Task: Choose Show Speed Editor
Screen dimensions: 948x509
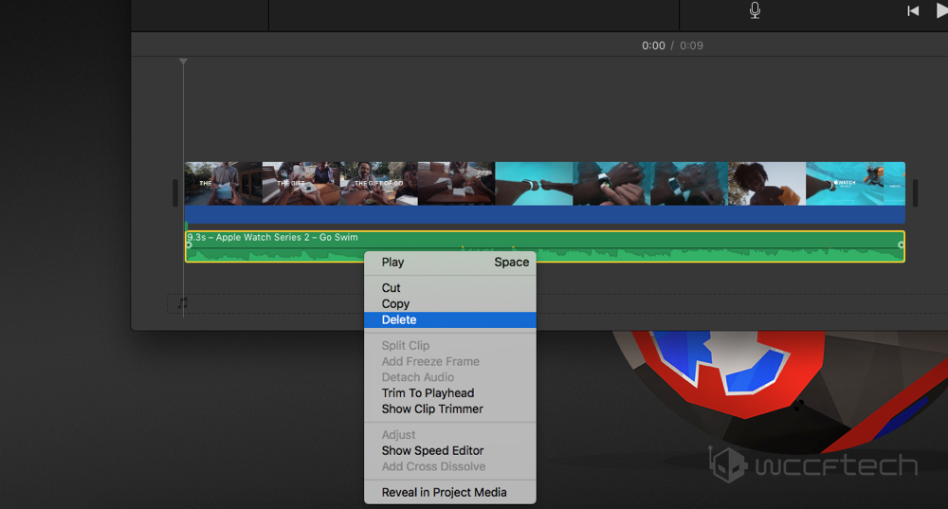Action: tap(449, 451)
